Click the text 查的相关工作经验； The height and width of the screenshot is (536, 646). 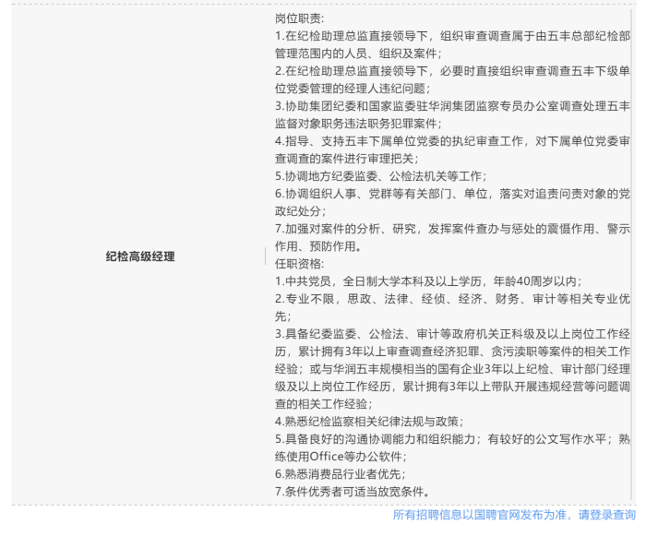coord(323,404)
